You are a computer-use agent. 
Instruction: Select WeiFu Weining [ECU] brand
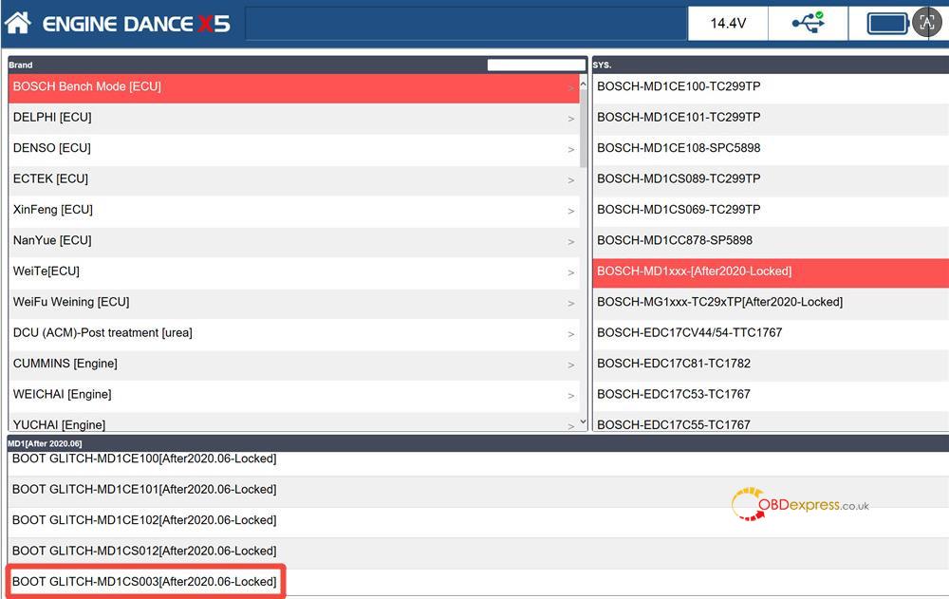(x=293, y=304)
